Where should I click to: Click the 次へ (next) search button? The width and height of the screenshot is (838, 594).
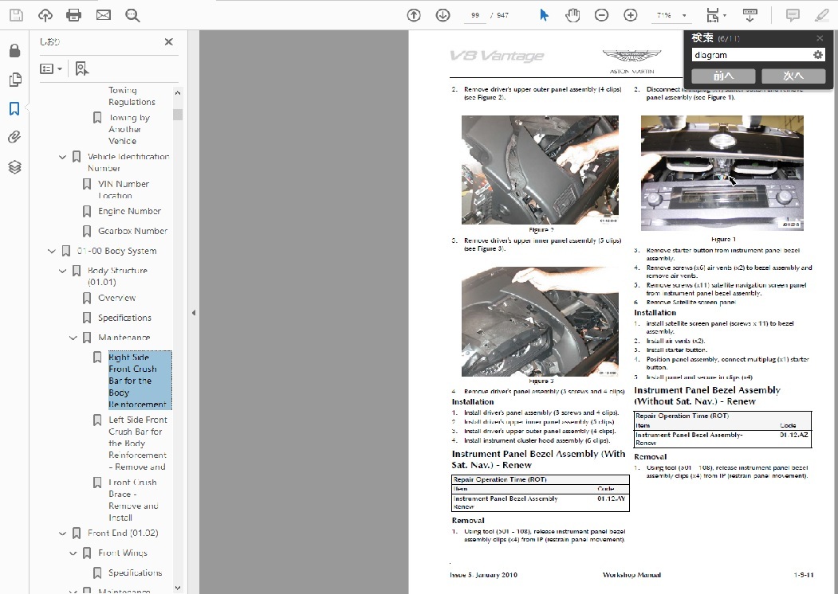(x=793, y=76)
